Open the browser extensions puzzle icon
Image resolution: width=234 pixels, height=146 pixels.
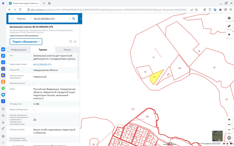coord(220,10)
